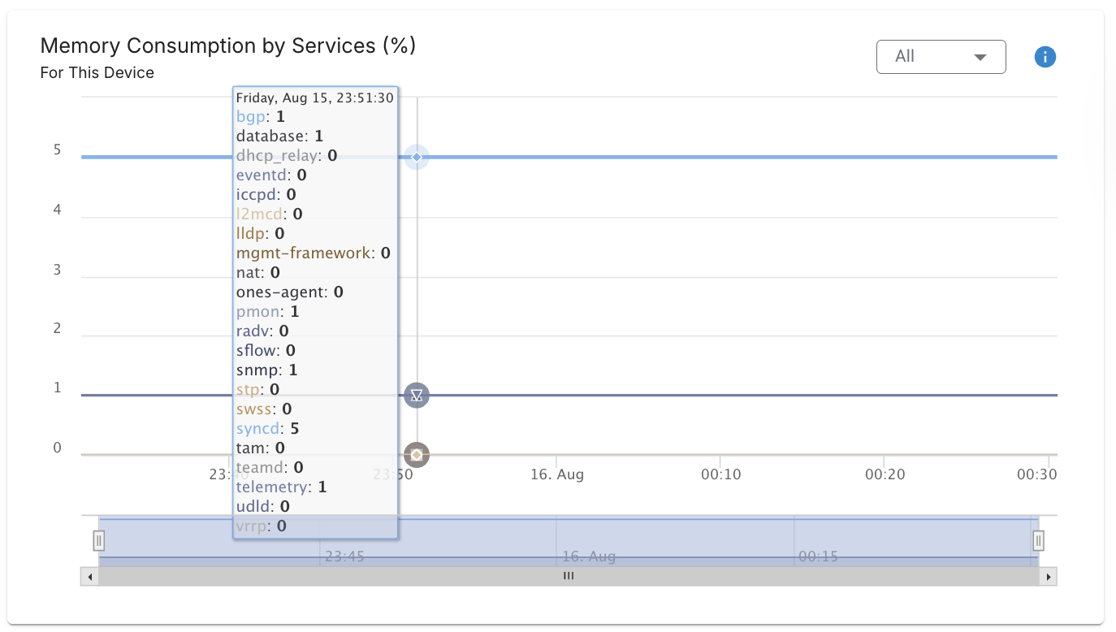The width and height of the screenshot is (1116, 632).
Task: Grab the left navigator range handle
Action: (98, 540)
